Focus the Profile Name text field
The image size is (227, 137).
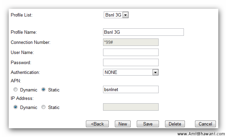click(x=143, y=32)
